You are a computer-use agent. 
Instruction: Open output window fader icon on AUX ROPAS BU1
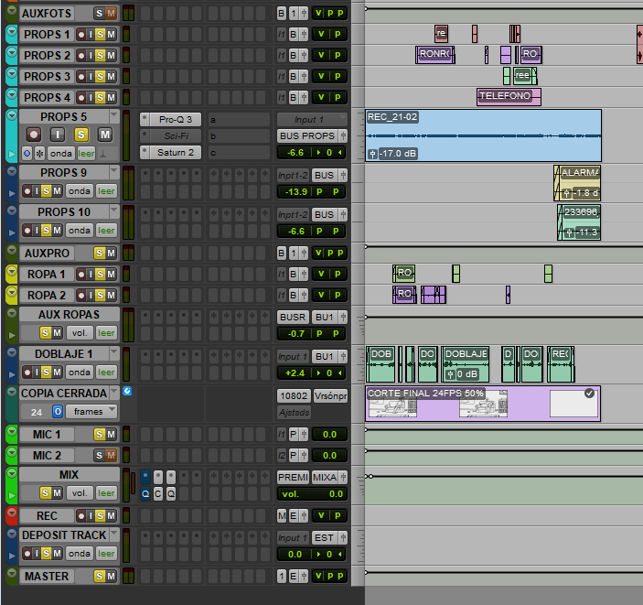point(343,318)
